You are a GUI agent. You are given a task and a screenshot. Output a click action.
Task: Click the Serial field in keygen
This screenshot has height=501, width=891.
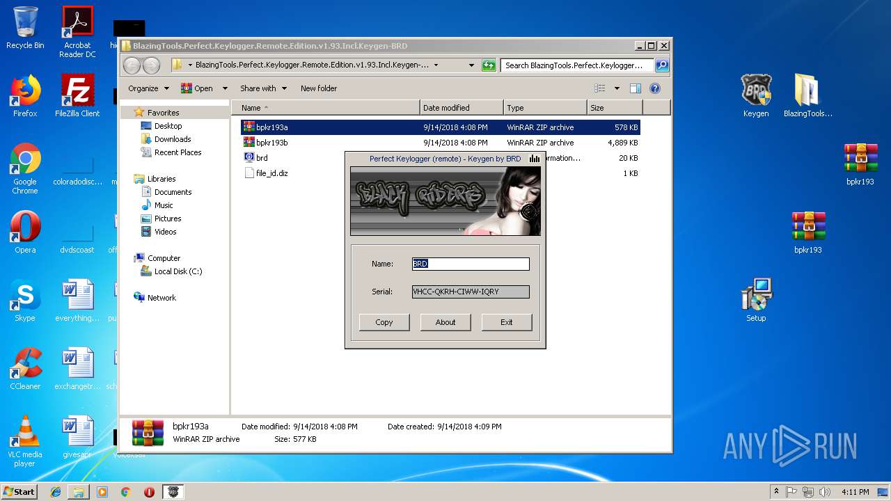471,292
